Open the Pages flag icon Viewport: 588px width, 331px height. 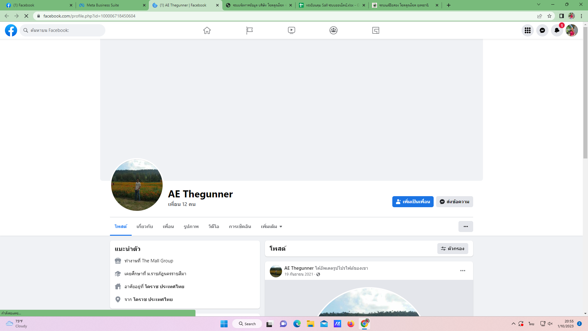[249, 30]
